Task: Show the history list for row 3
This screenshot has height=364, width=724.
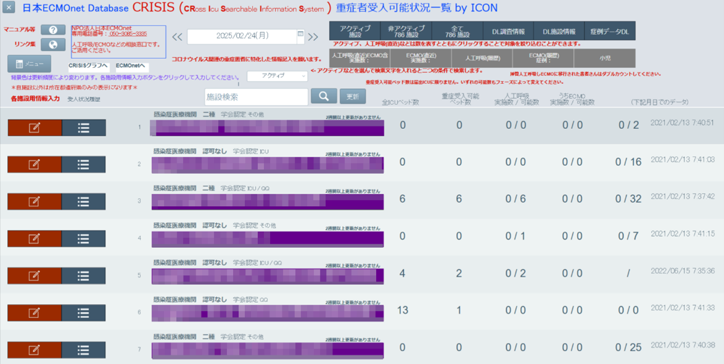Action: 84,201
